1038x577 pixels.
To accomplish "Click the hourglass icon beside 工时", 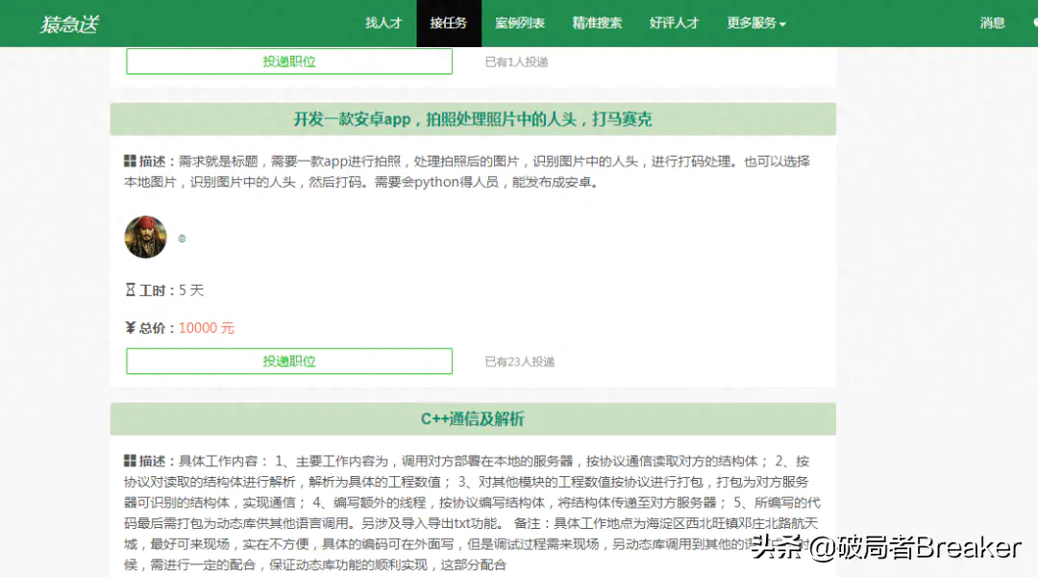I will coord(131,290).
